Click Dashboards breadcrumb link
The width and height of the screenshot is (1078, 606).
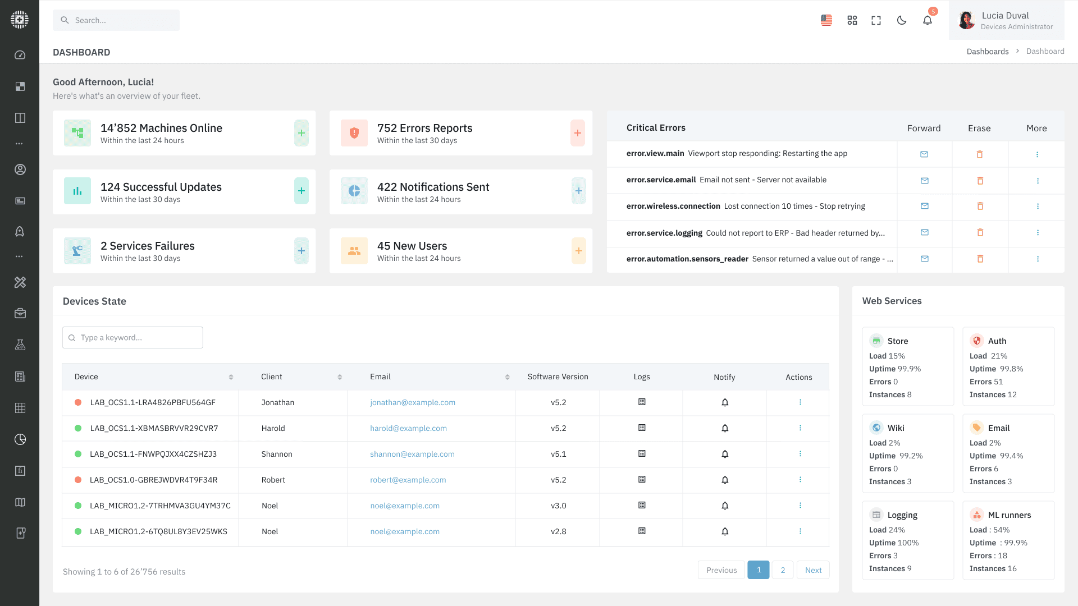click(x=987, y=52)
